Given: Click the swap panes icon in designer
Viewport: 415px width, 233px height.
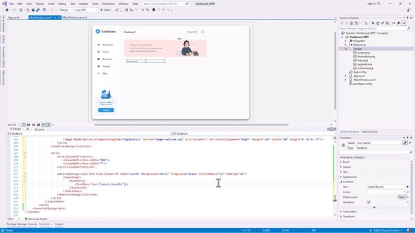Looking at the screenshot, I should tap(28, 129).
